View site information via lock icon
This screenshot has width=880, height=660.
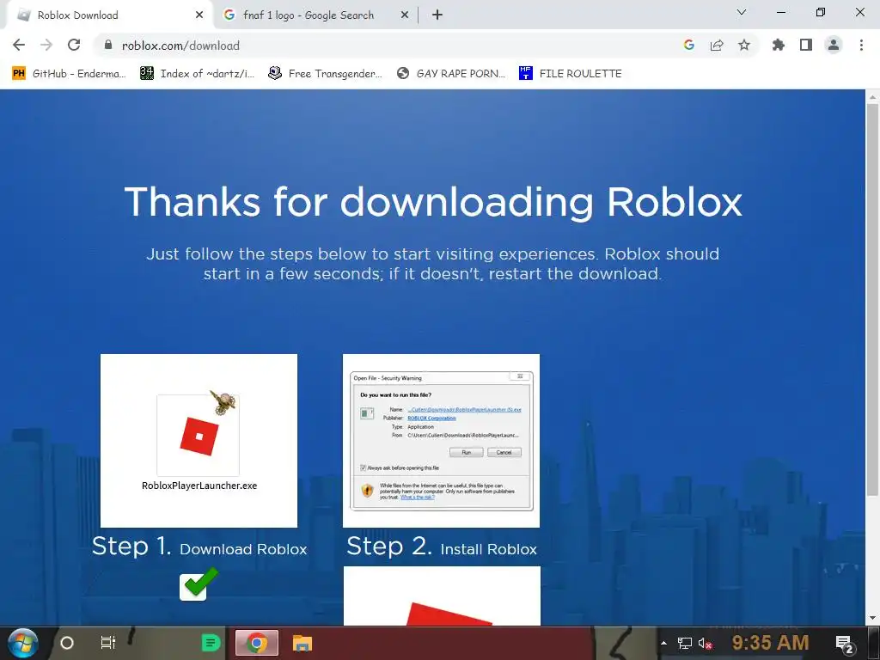tap(108, 45)
